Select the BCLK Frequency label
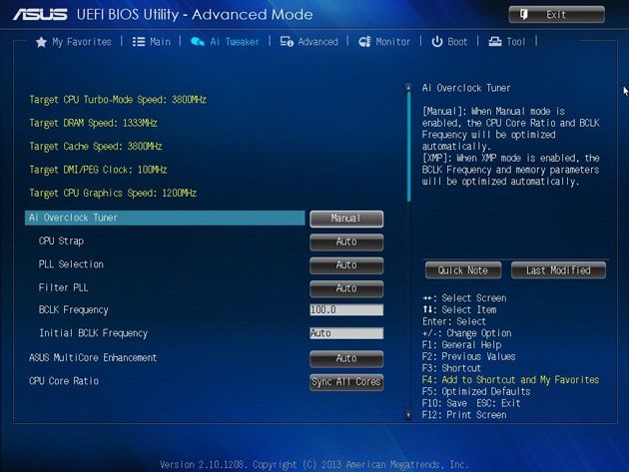The height and width of the screenshot is (472, 629). pos(74,310)
